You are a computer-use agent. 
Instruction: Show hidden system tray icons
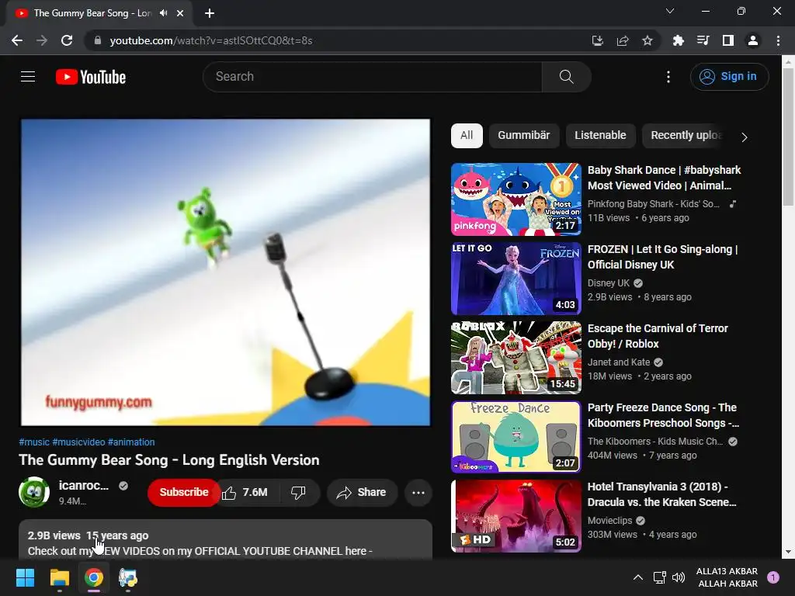[x=638, y=577]
